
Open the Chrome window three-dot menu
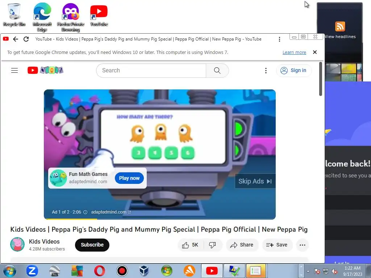point(279,39)
